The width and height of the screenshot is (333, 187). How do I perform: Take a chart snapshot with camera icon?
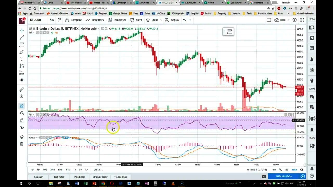[x=264, y=176]
